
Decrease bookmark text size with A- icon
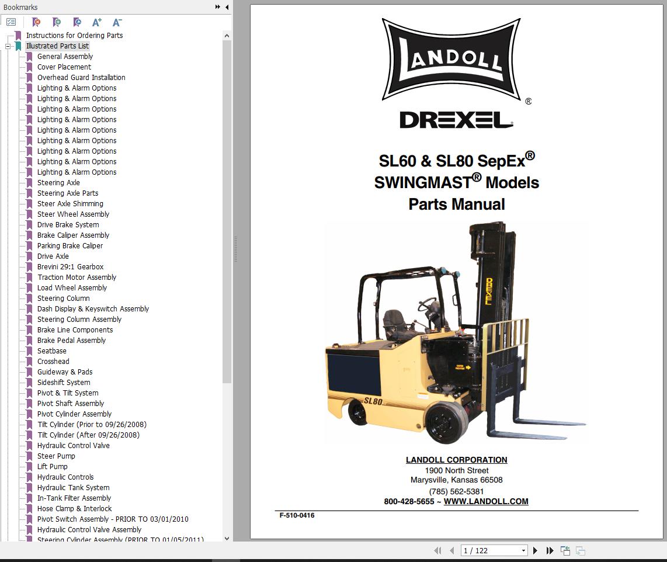pyautogui.click(x=117, y=22)
